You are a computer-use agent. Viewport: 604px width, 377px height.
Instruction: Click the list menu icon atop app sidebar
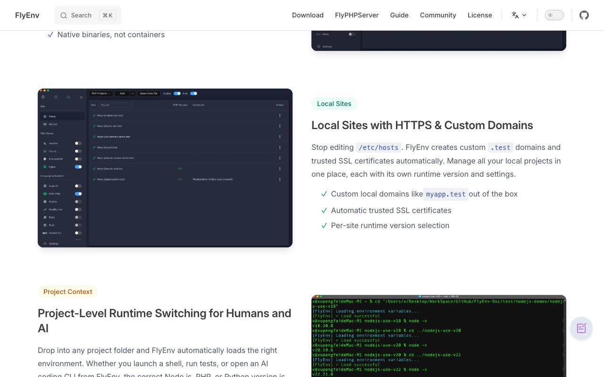pyautogui.click(x=81, y=97)
